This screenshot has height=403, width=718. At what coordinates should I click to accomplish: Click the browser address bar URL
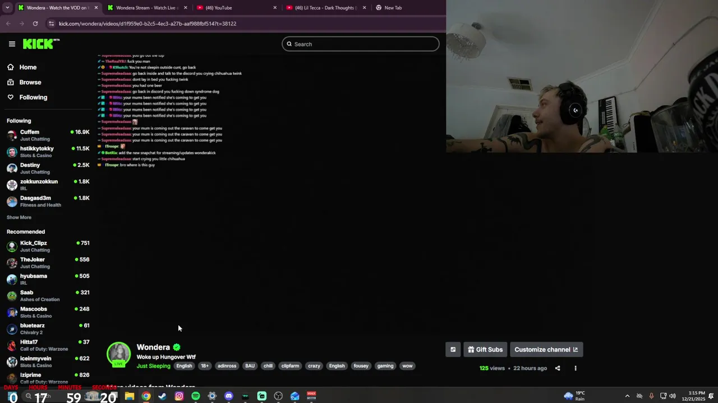148,24
